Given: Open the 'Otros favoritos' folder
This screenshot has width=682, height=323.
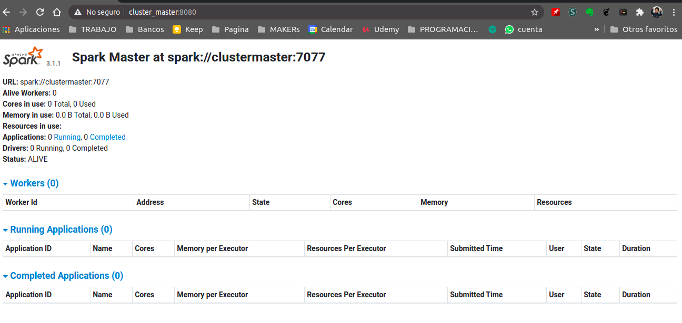Looking at the screenshot, I should tap(644, 29).
